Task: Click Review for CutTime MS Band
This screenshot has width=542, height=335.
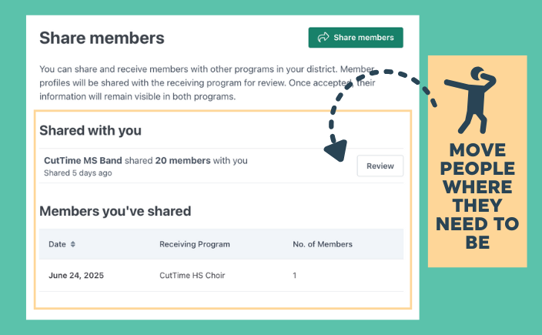Action: pyautogui.click(x=380, y=166)
